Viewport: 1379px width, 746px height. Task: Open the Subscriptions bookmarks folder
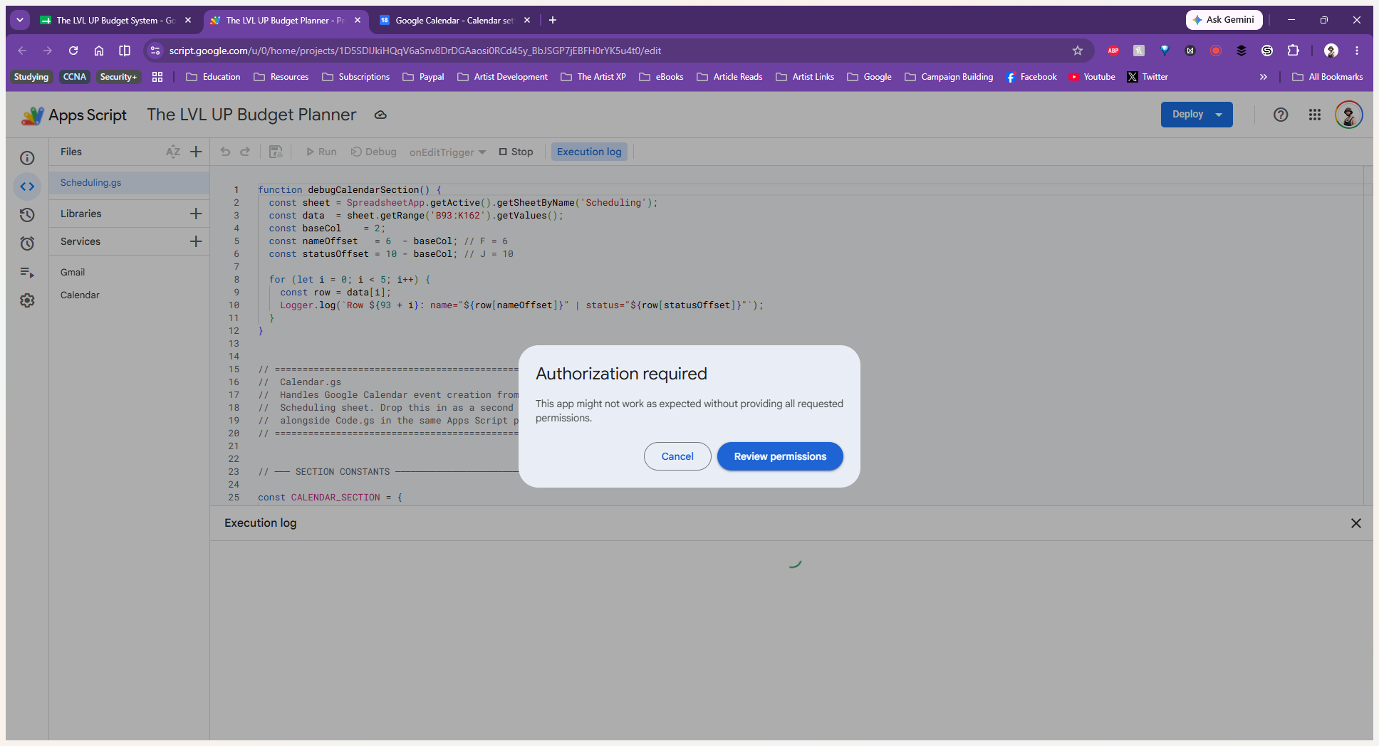point(356,77)
